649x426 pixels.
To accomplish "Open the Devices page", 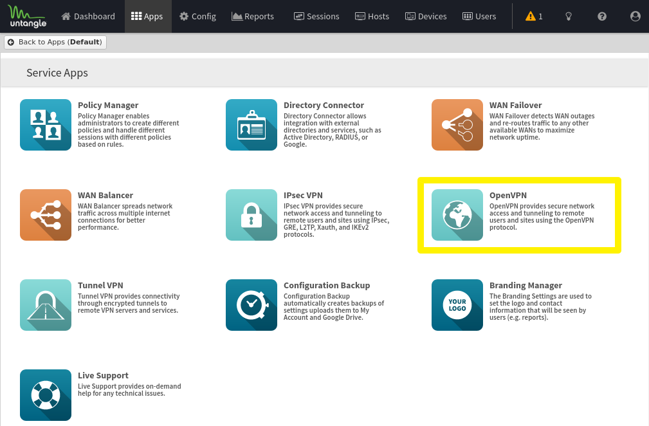I will point(426,16).
